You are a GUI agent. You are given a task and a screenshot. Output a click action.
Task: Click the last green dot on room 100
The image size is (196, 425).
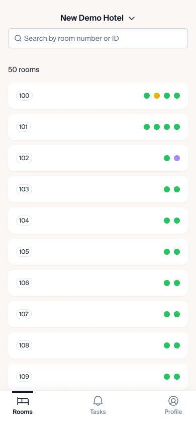click(x=177, y=96)
